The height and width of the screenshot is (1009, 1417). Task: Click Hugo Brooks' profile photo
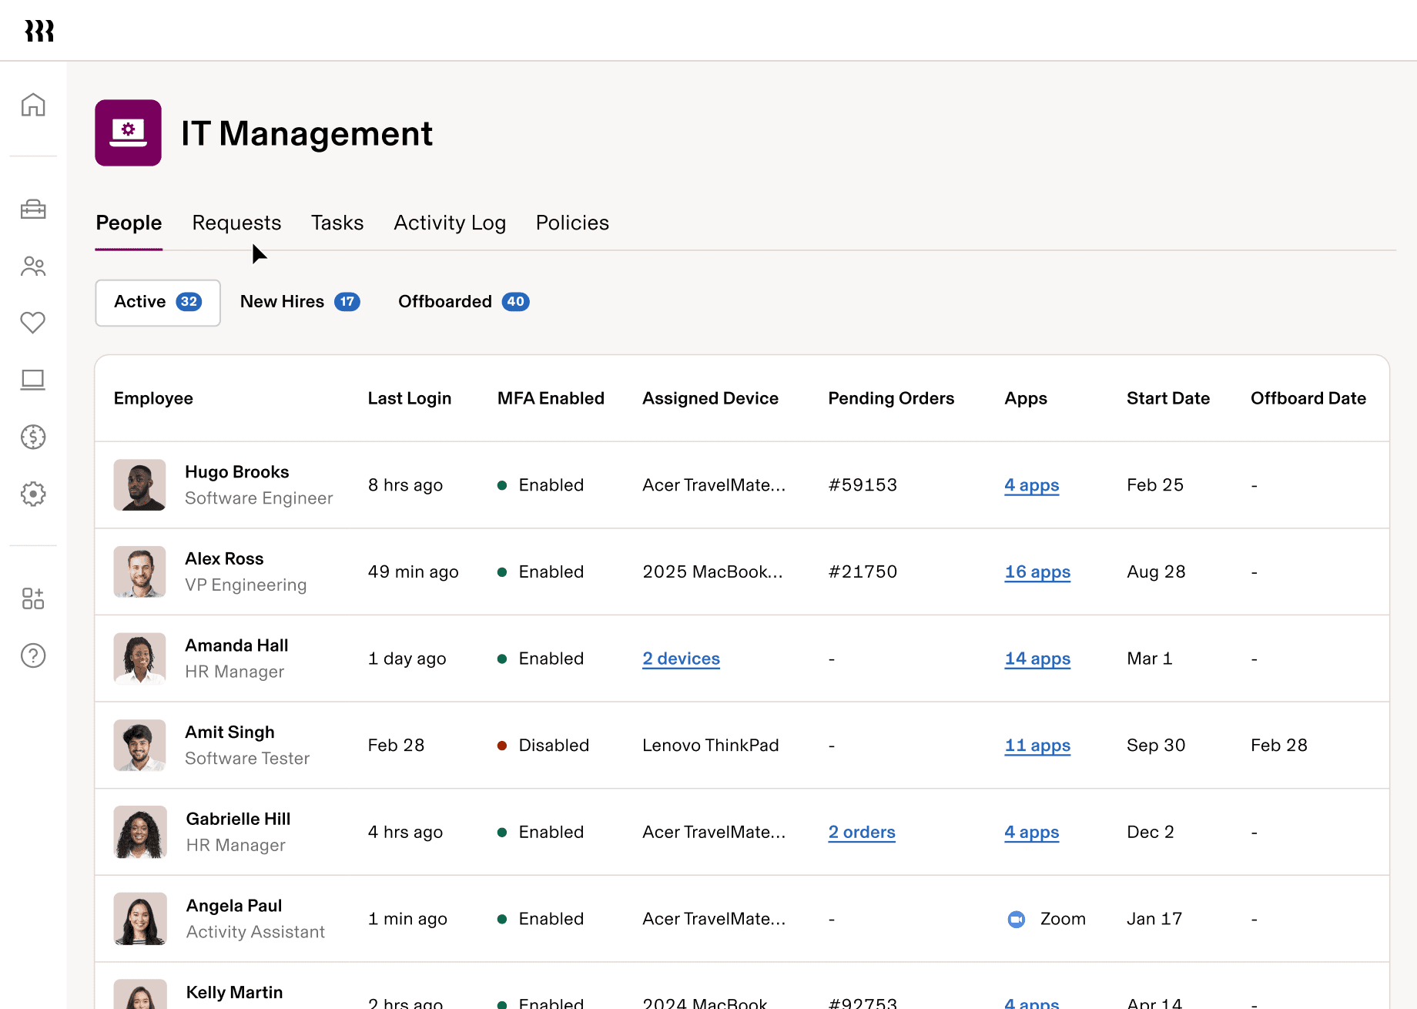tap(139, 485)
